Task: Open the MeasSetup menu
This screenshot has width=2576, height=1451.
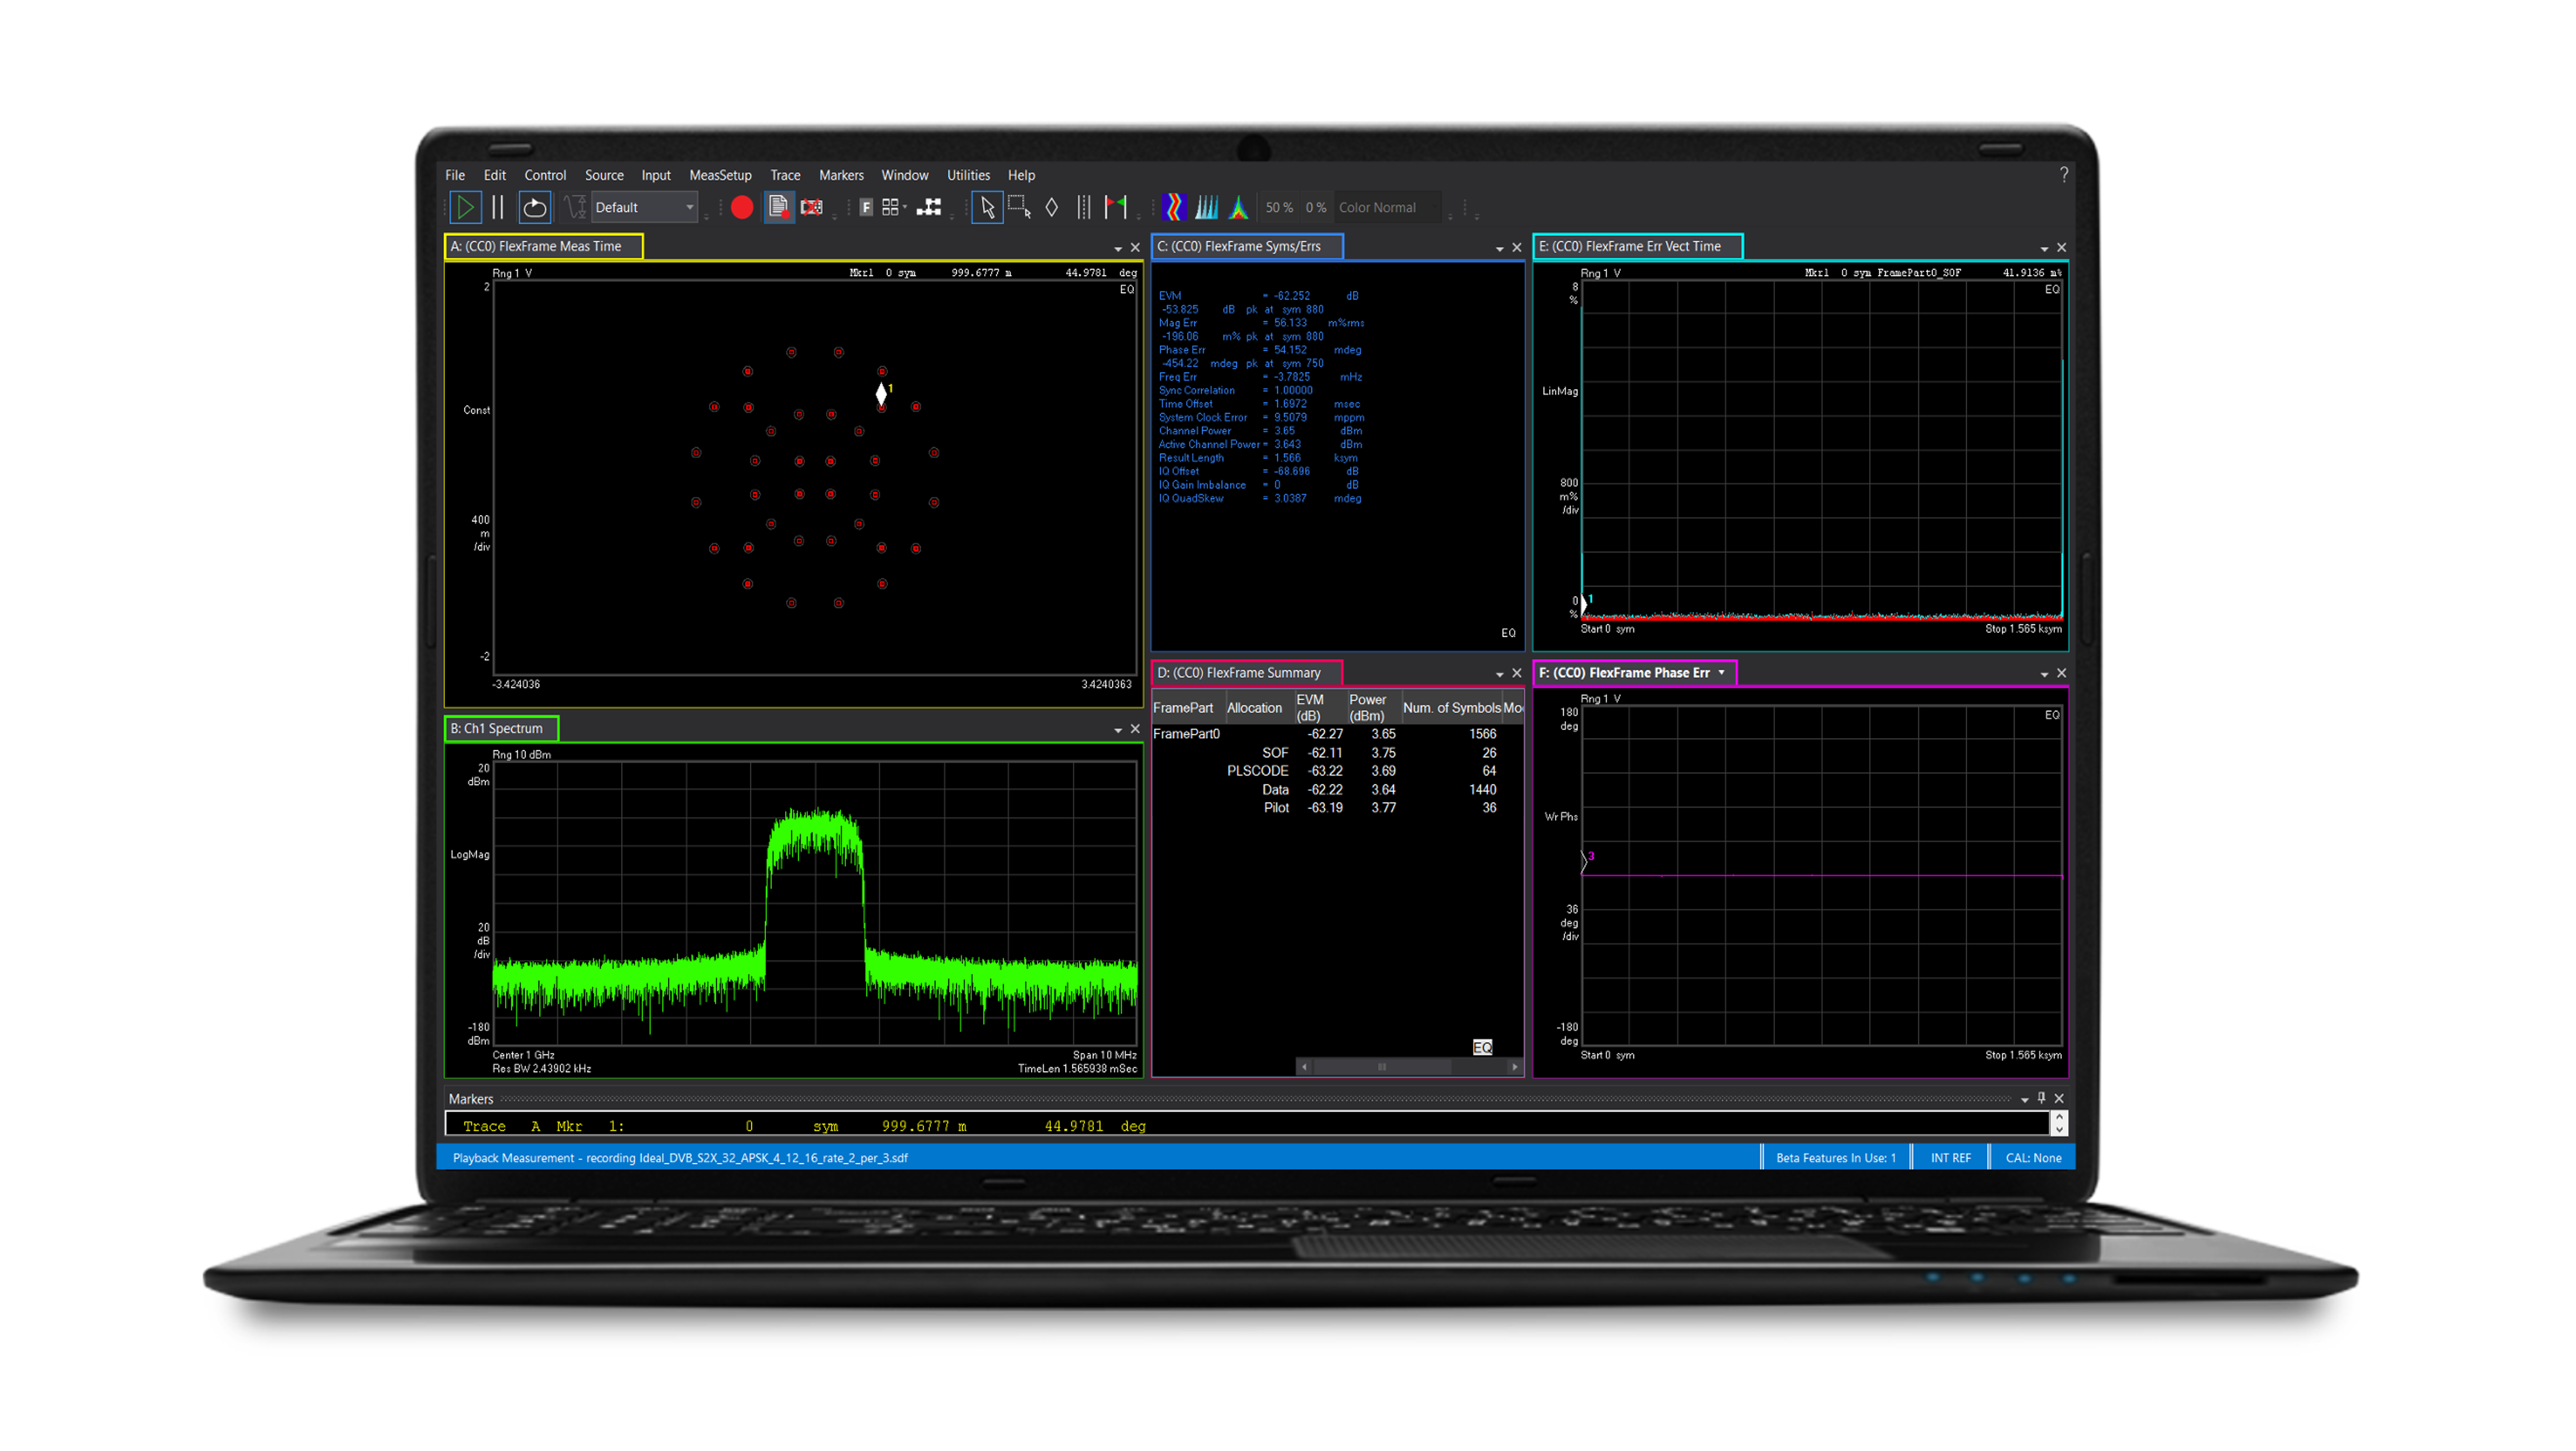Action: tap(720, 175)
